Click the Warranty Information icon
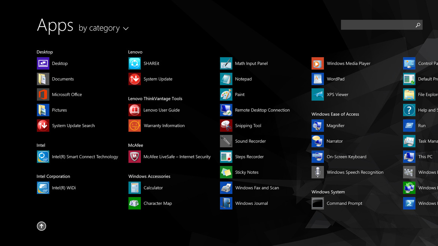Image resolution: width=438 pixels, height=246 pixels. [x=134, y=126]
